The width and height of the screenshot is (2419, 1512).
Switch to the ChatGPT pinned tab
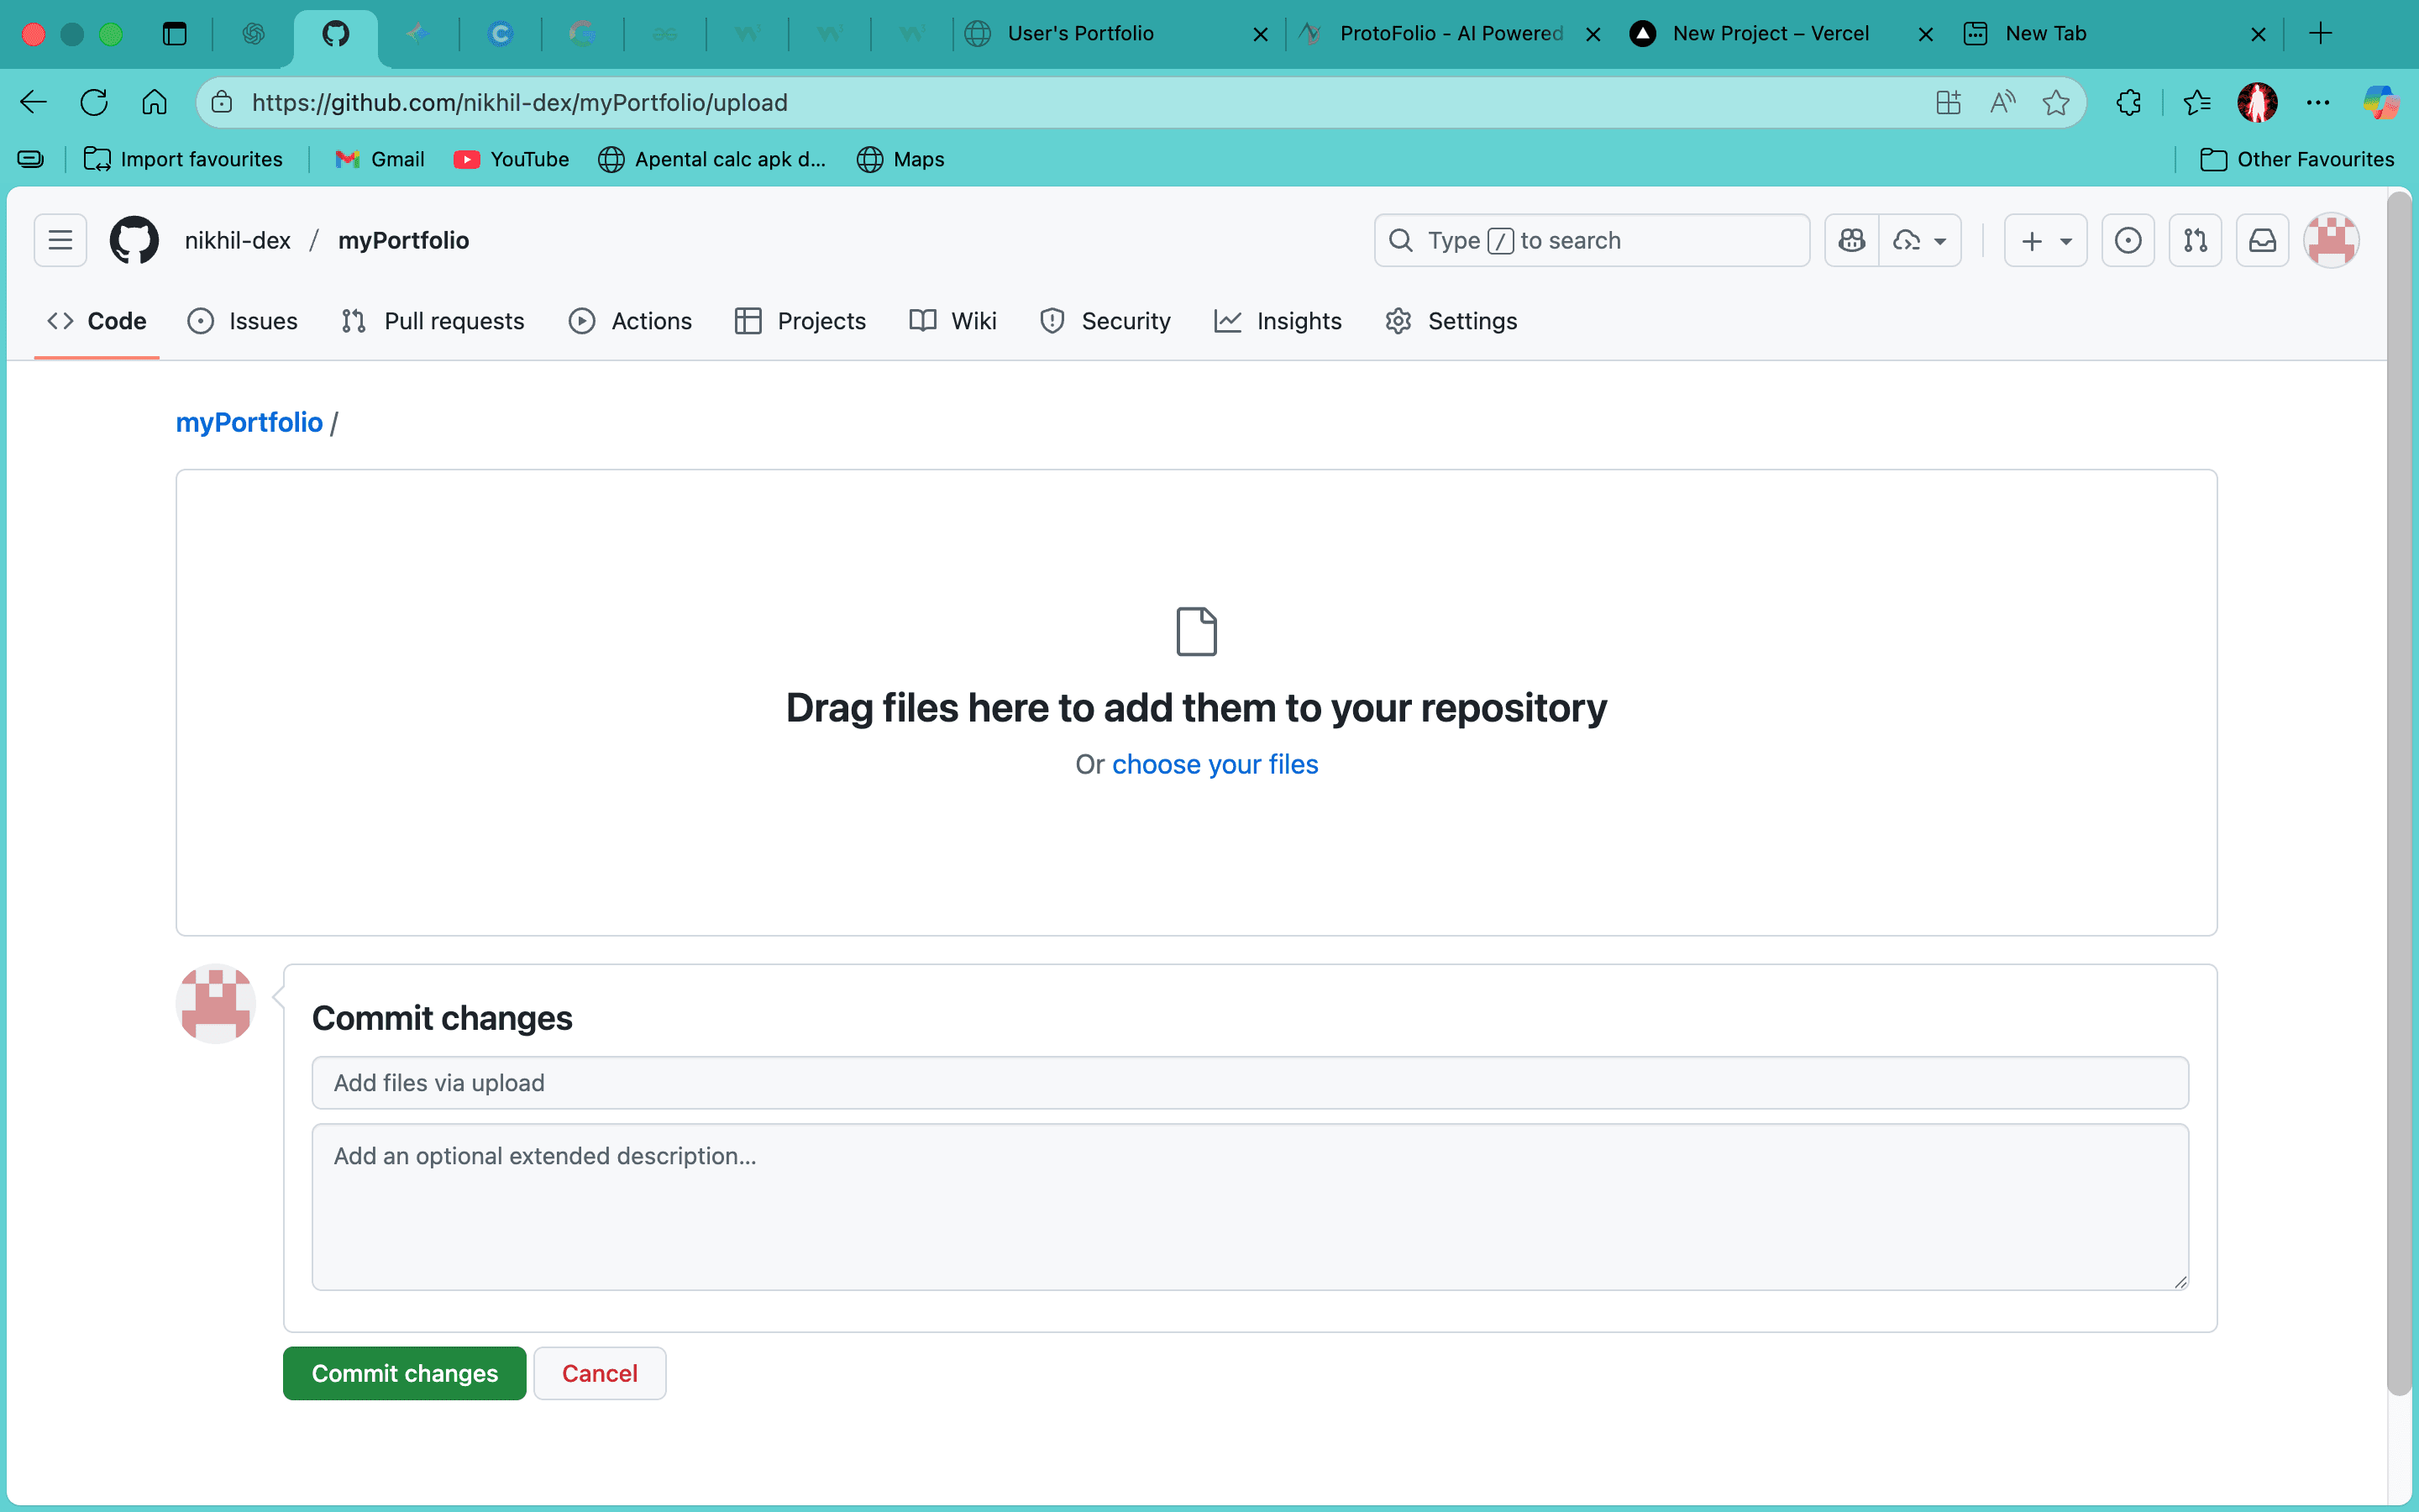(x=254, y=34)
